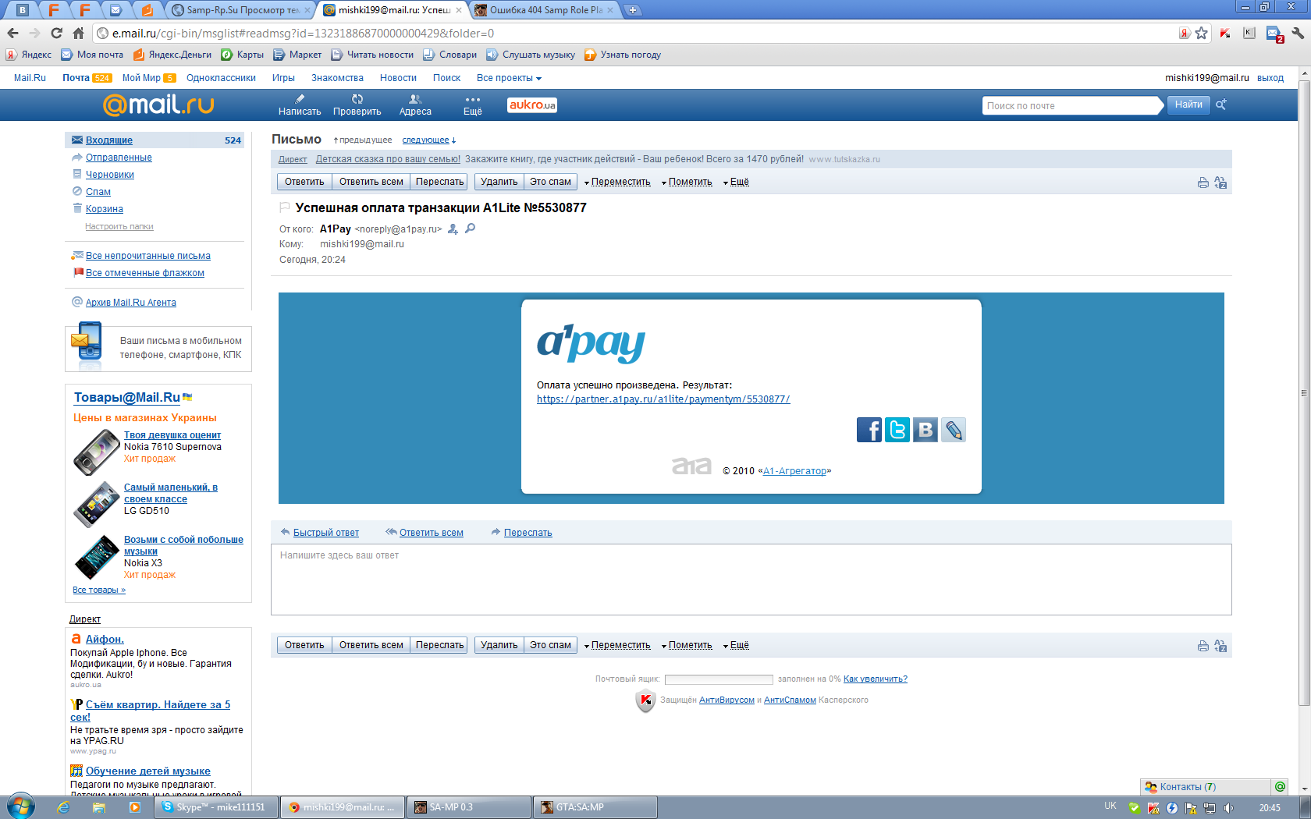This screenshot has width=1311, height=819.
Task: Open Все проекты dropdown menu
Action: click(x=509, y=78)
